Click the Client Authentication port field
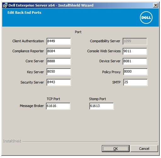The height and width of the screenshot is (158, 161). pyautogui.click(x=59, y=41)
